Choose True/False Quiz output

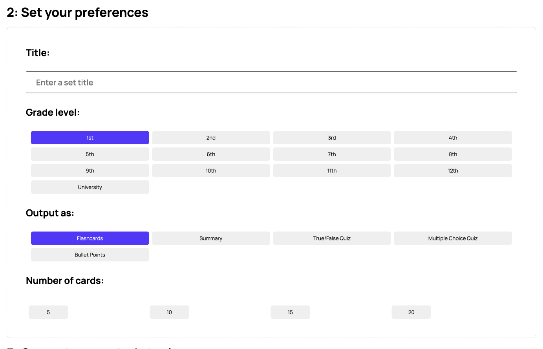coord(332,238)
